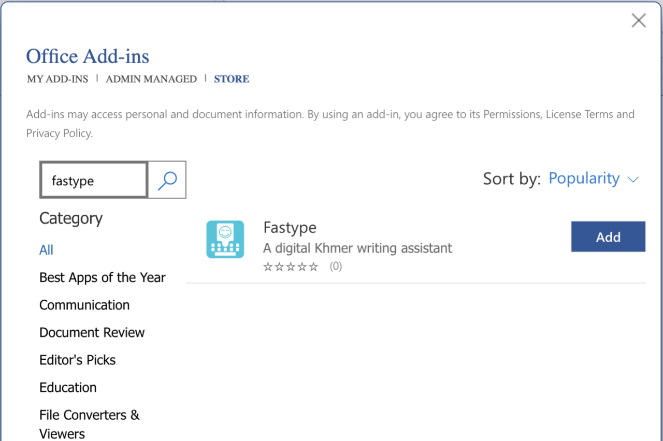
Task: Add the Fastype add-in
Action: pos(608,237)
